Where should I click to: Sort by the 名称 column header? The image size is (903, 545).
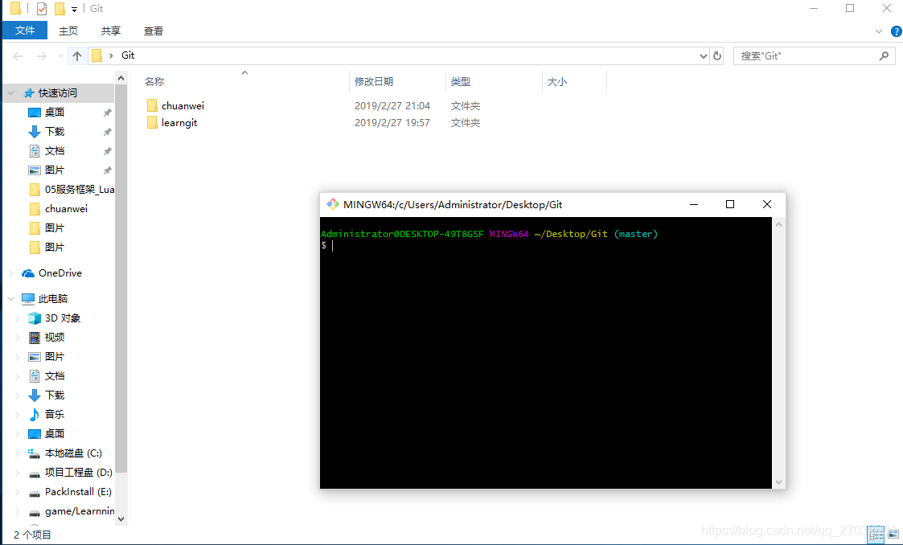154,82
